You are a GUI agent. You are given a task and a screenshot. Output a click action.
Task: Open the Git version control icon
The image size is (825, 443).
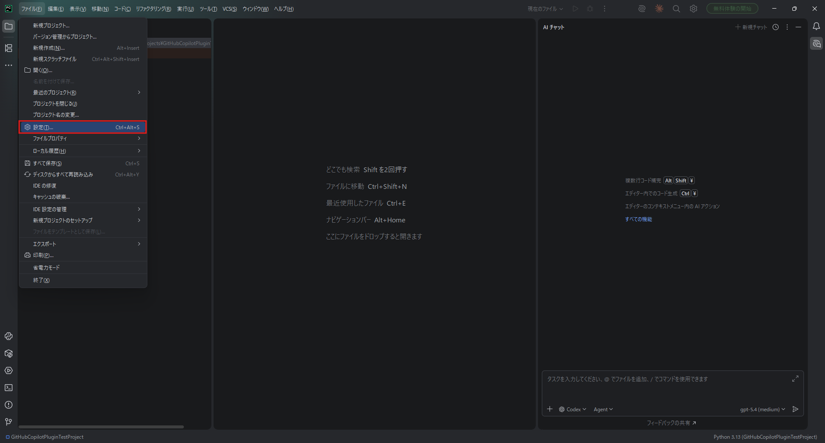tap(9, 422)
